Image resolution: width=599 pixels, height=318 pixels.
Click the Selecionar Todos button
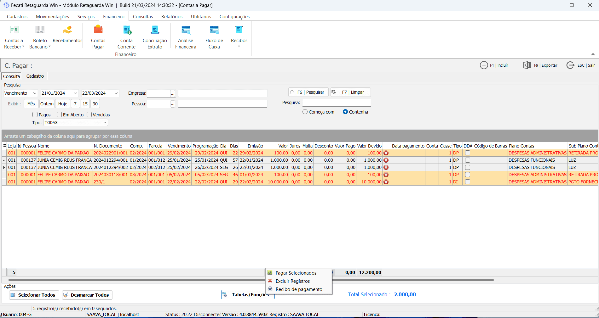[34, 295]
